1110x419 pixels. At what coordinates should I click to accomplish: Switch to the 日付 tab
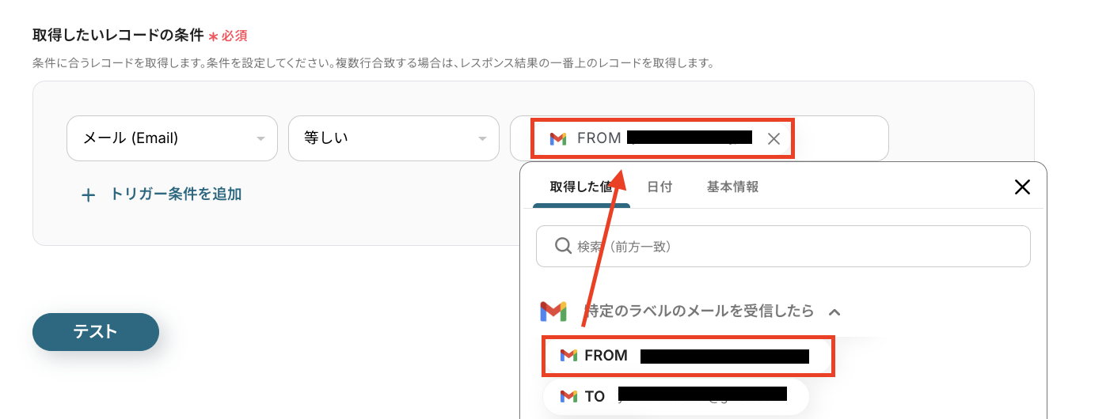(660, 187)
